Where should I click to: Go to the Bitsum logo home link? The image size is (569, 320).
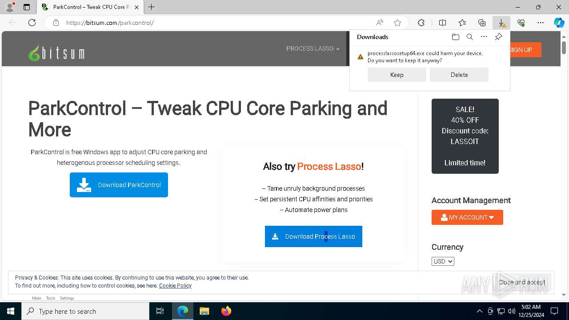click(56, 53)
